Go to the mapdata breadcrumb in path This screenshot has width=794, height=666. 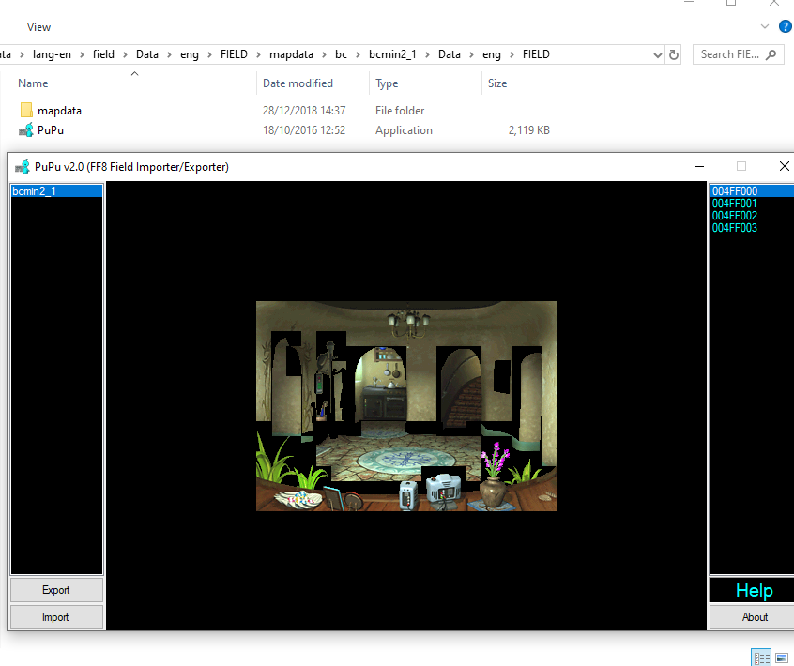click(x=291, y=54)
